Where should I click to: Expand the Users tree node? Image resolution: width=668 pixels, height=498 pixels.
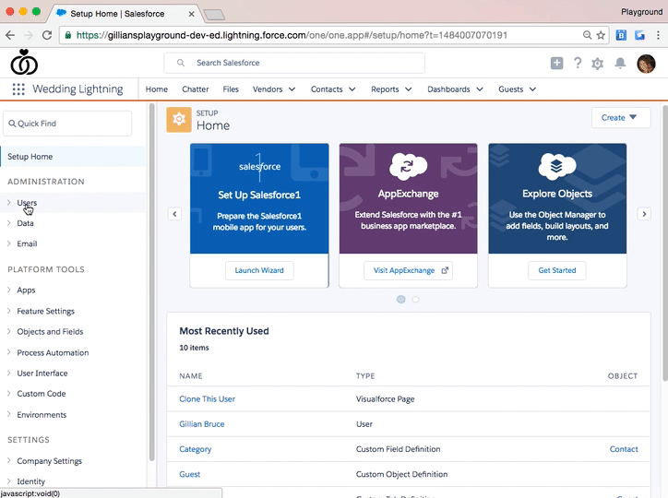tap(9, 203)
